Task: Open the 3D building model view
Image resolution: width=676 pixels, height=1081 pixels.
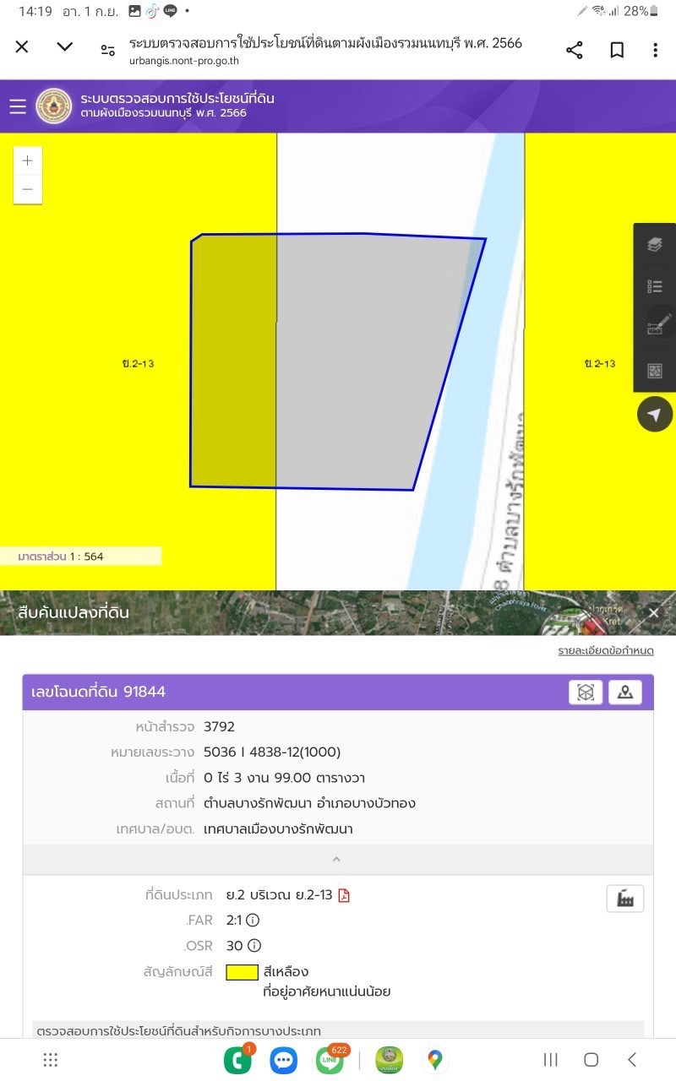Action: click(x=586, y=693)
